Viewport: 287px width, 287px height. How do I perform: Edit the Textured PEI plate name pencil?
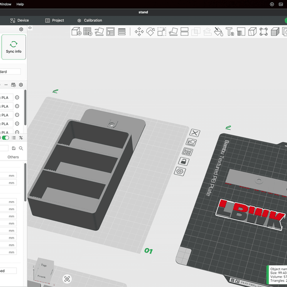228,127
